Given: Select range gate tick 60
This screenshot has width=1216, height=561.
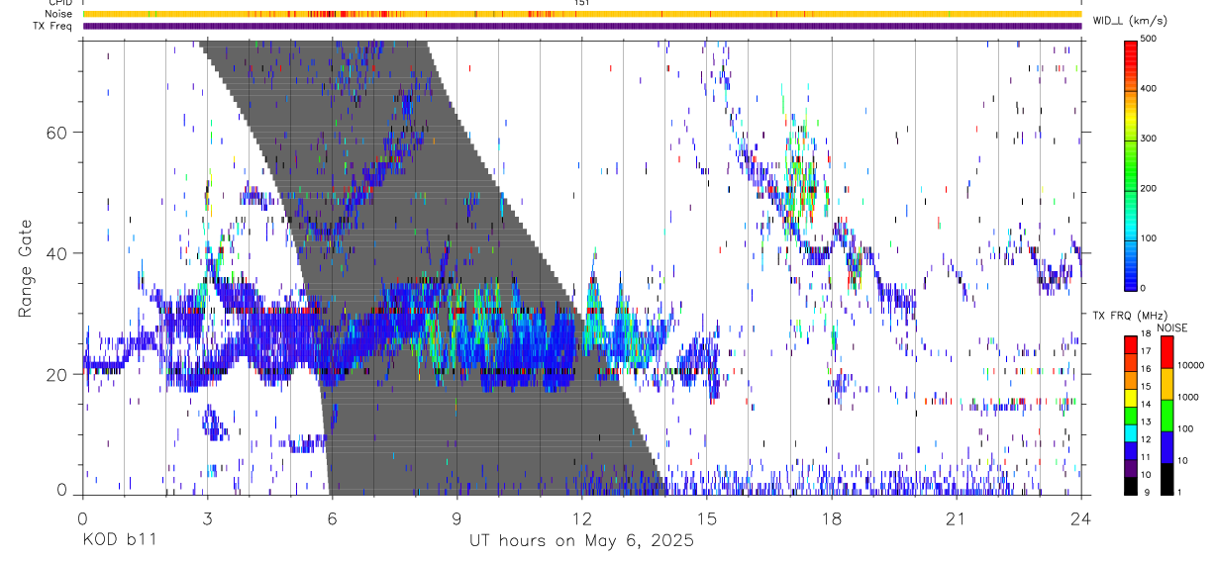Looking at the screenshot, I should pyautogui.click(x=56, y=133).
